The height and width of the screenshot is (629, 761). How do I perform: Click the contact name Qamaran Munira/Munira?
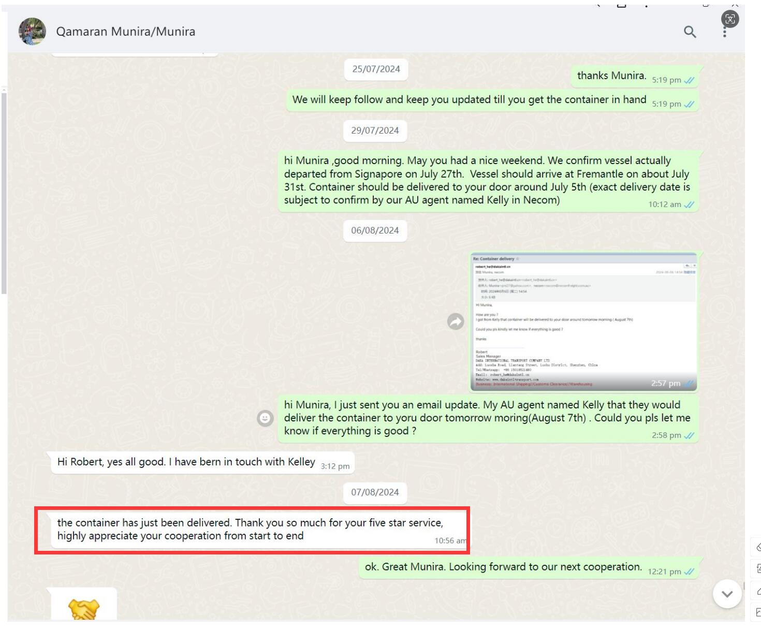coord(126,32)
